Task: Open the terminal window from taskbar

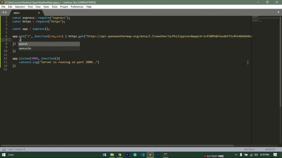Action: tap(166, 155)
